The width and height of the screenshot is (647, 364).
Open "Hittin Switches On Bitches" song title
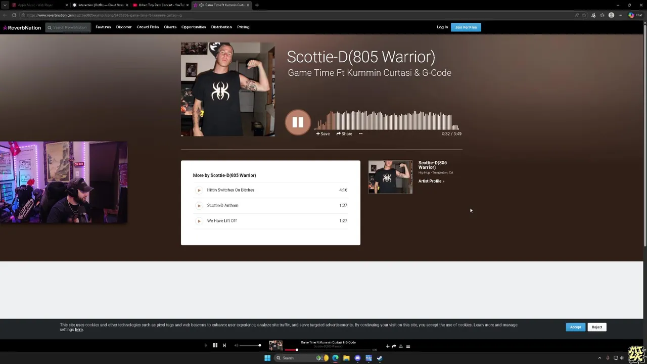tap(230, 190)
